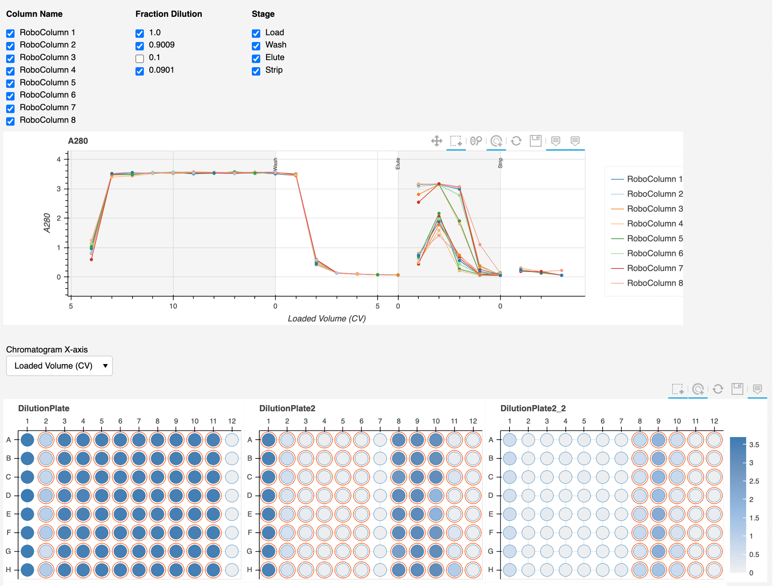Reset the plate heatmap view
Image resolution: width=773 pixels, height=586 pixels.
pos(718,389)
